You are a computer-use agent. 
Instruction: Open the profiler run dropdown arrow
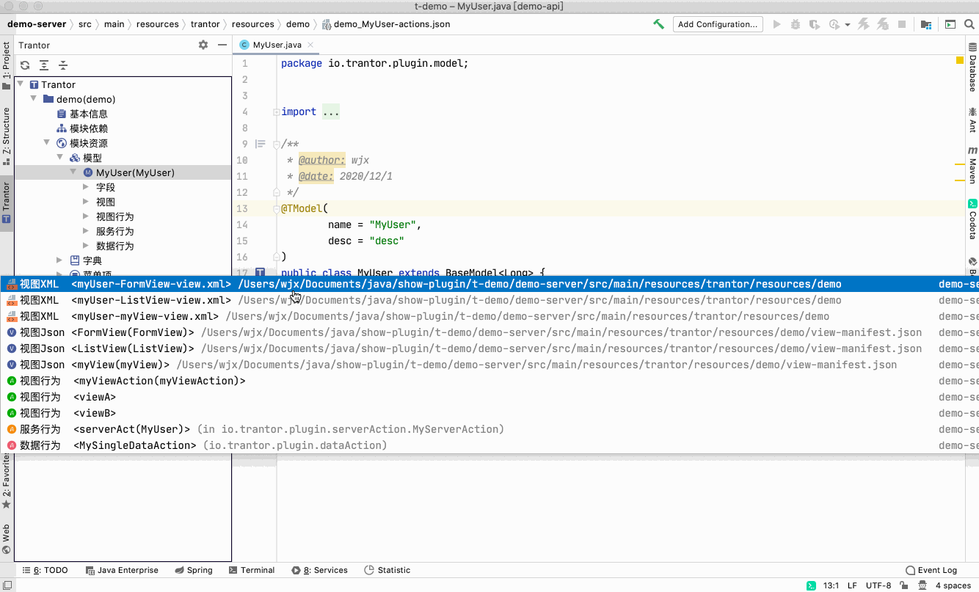[847, 25]
